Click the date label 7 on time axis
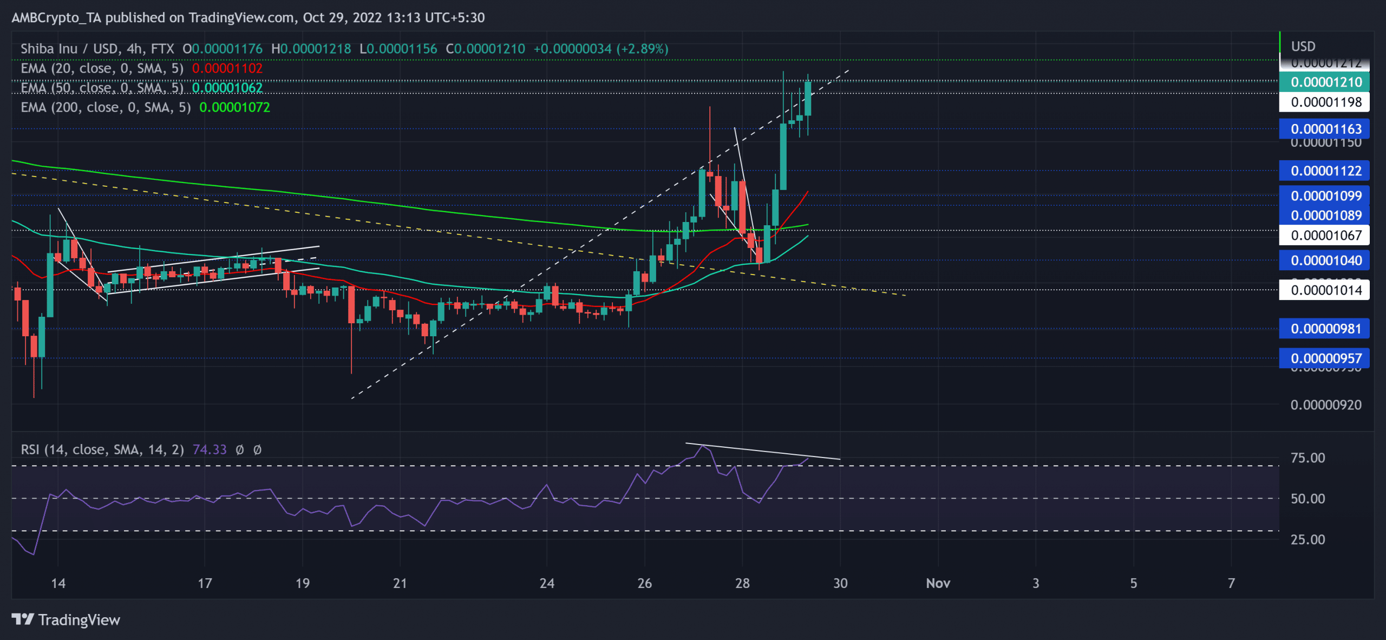Screen dimensions: 1386x640 pyautogui.click(x=1232, y=583)
